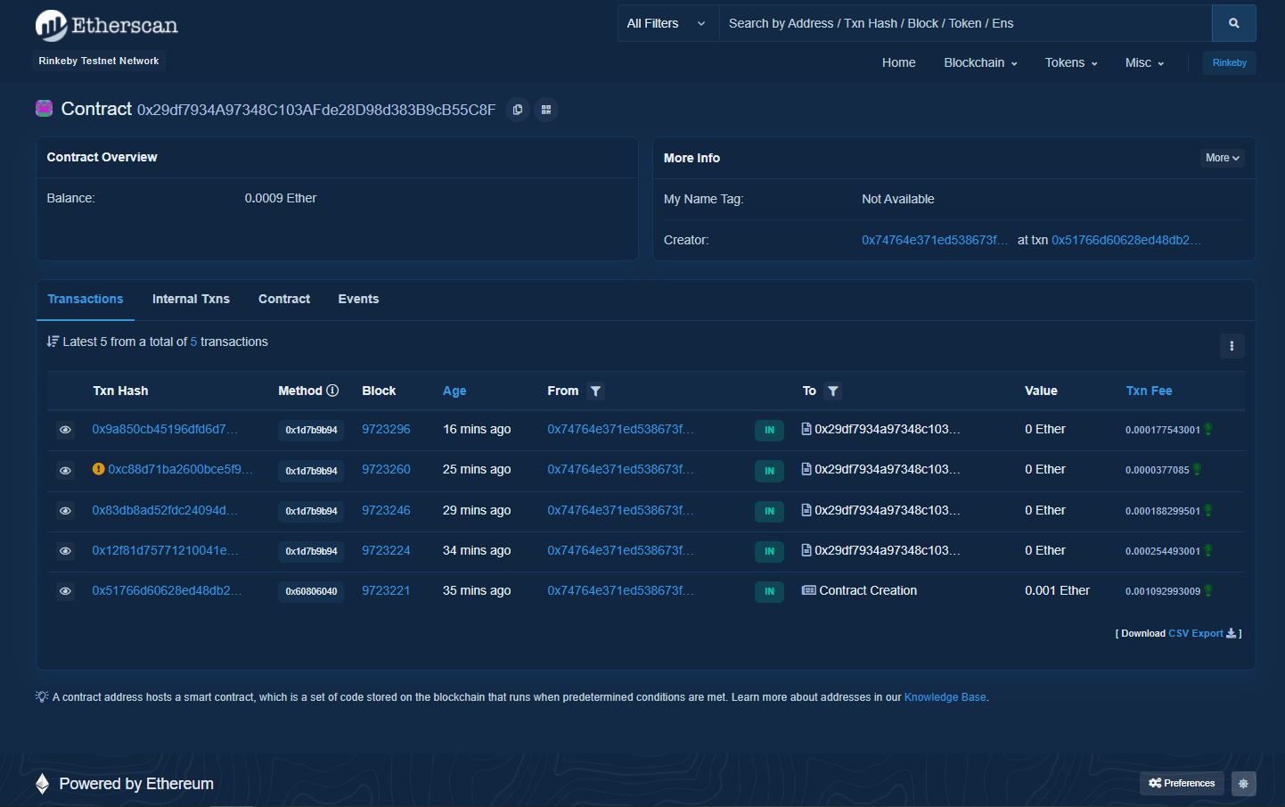This screenshot has width=1285, height=807.
Task: Click the IN badge in block 9723260 row
Action: (769, 471)
